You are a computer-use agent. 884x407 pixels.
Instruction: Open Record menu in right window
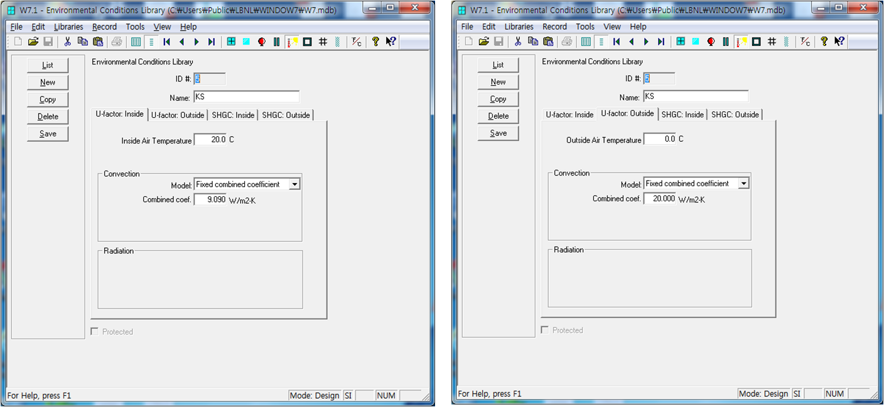[x=554, y=27]
